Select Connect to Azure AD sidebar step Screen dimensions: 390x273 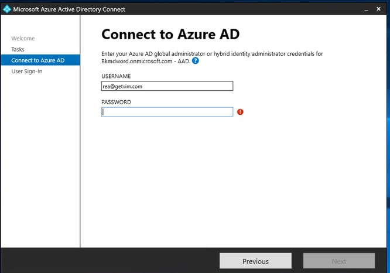pos(37,60)
